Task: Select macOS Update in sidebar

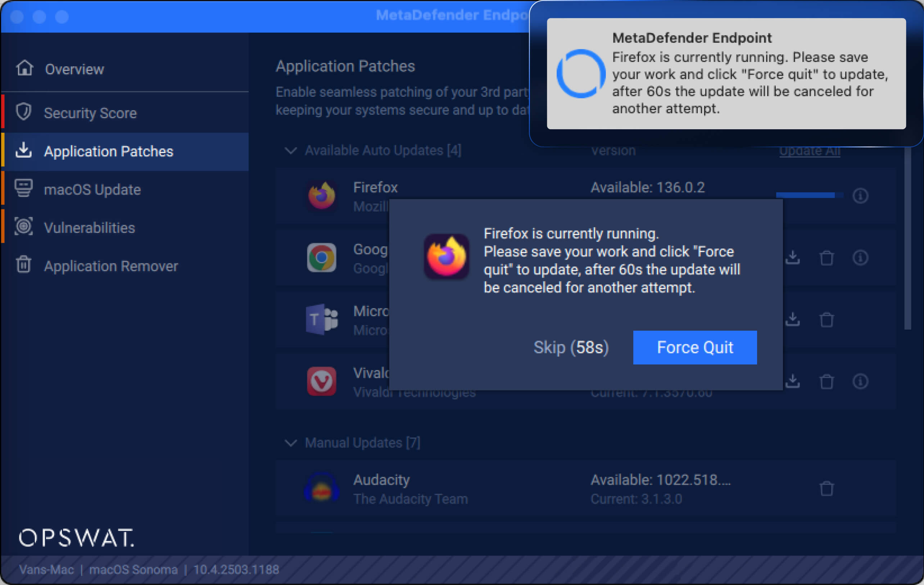Action: 92,190
